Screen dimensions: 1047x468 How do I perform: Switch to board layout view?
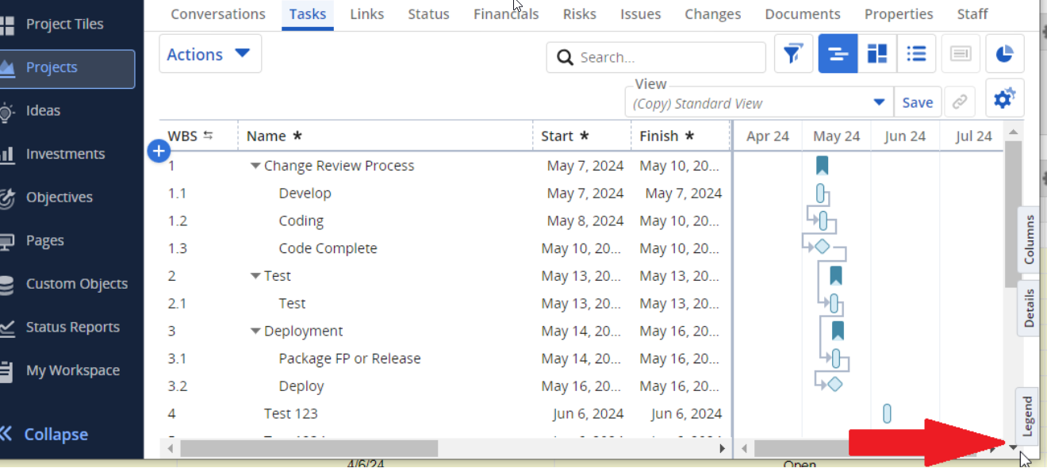pyautogui.click(x=877, y=55)
